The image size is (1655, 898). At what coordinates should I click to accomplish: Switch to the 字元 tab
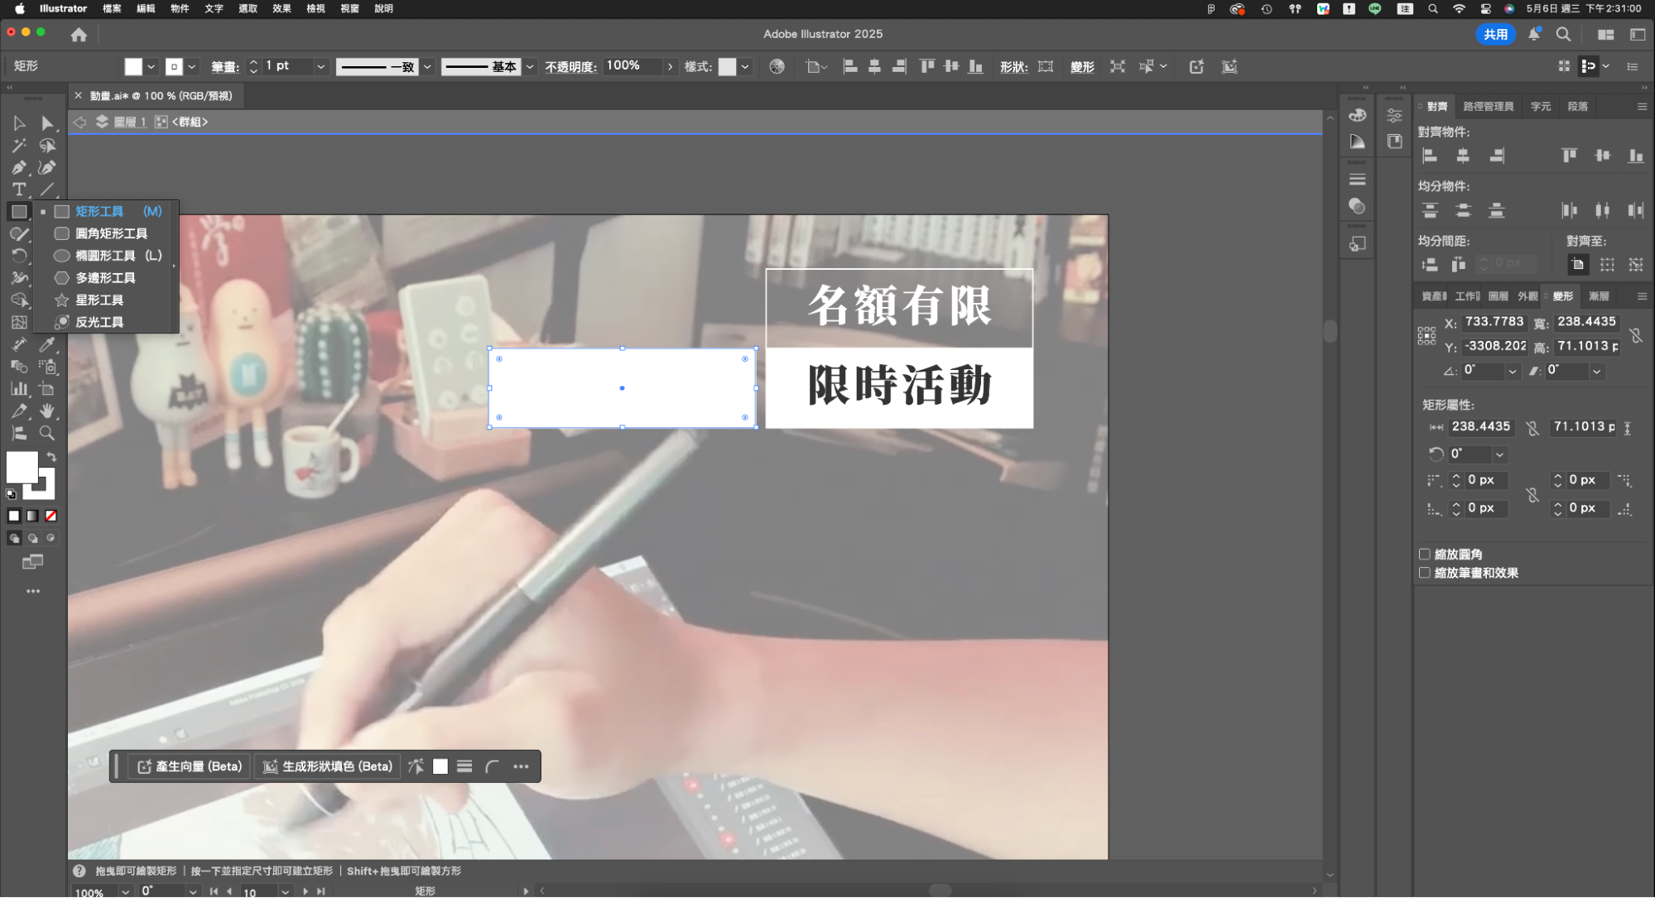pos(1541,107)
